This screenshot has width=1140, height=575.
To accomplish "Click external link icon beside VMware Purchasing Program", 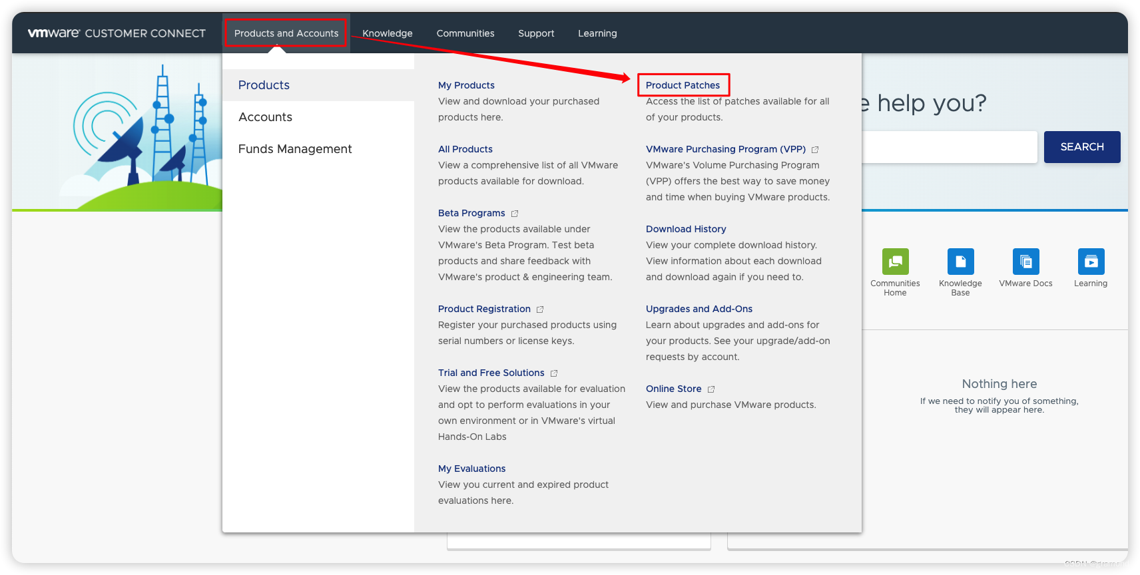I will point(815,150).
